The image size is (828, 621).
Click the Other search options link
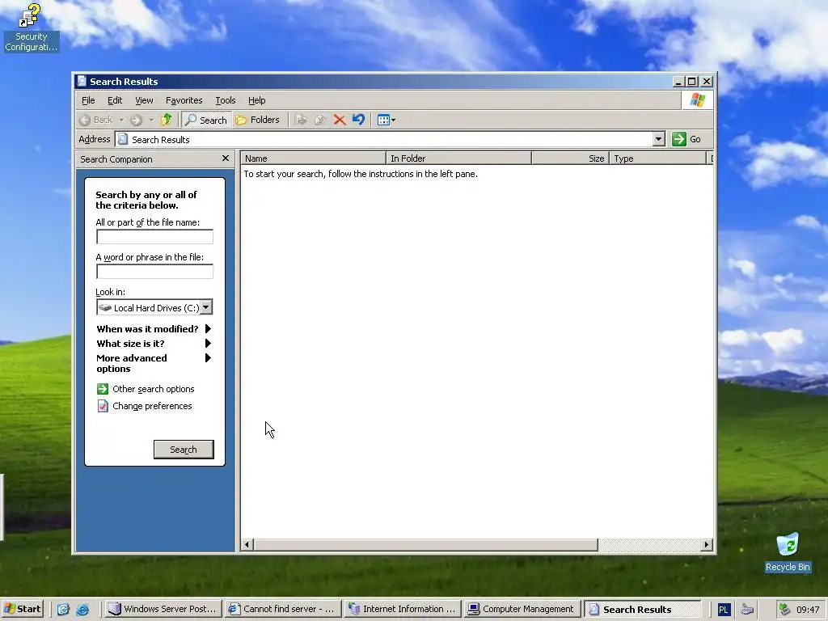146,389
